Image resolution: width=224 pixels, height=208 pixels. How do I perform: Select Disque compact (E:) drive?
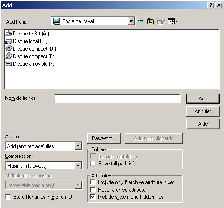pos(31,56)
